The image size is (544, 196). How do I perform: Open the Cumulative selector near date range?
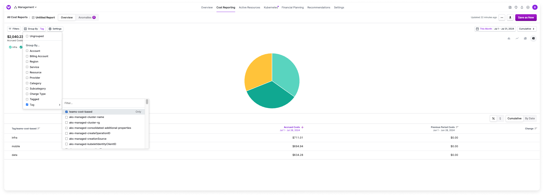(x=527, y=29)
